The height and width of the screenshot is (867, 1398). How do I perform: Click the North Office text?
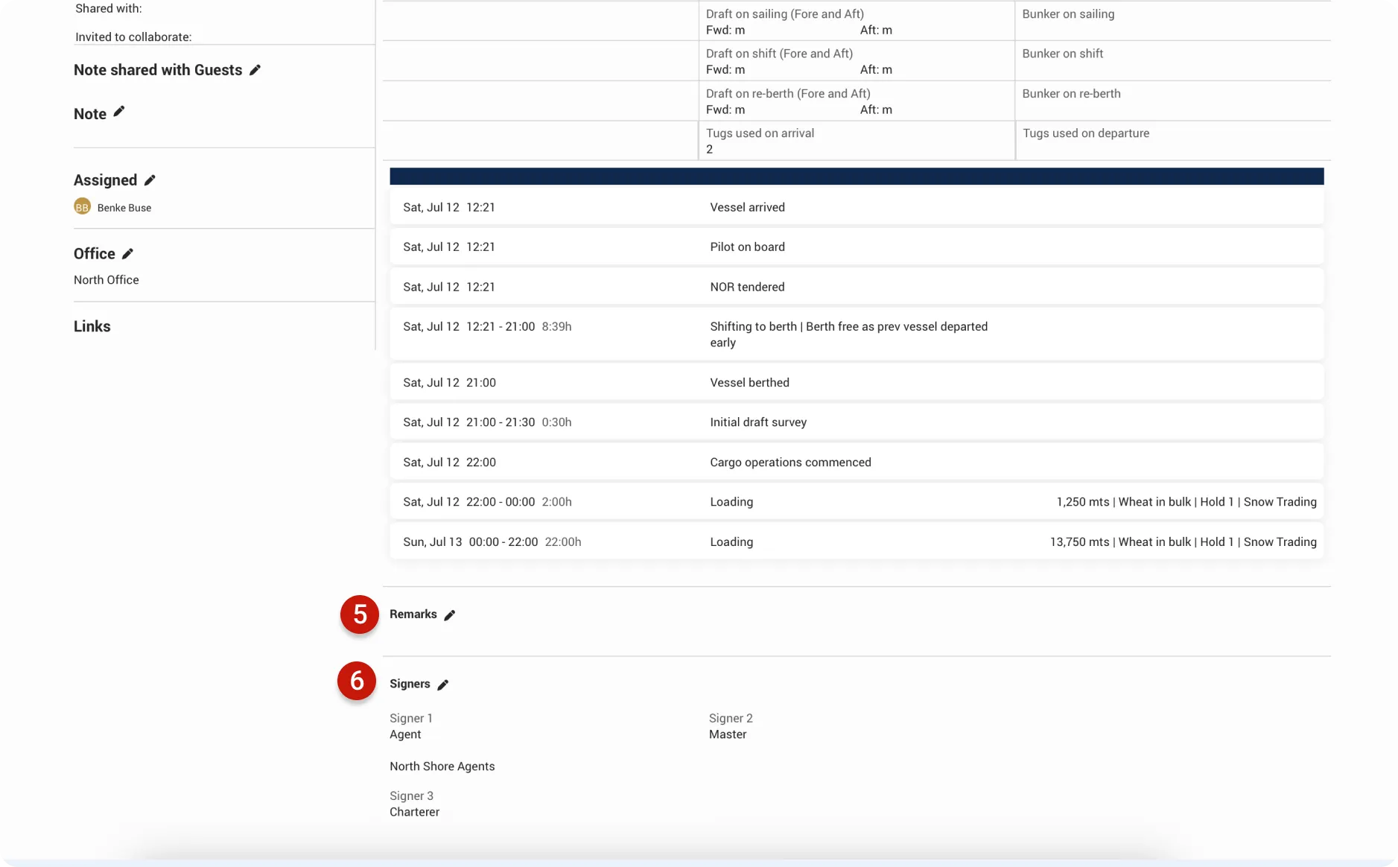tap(107, 279)
